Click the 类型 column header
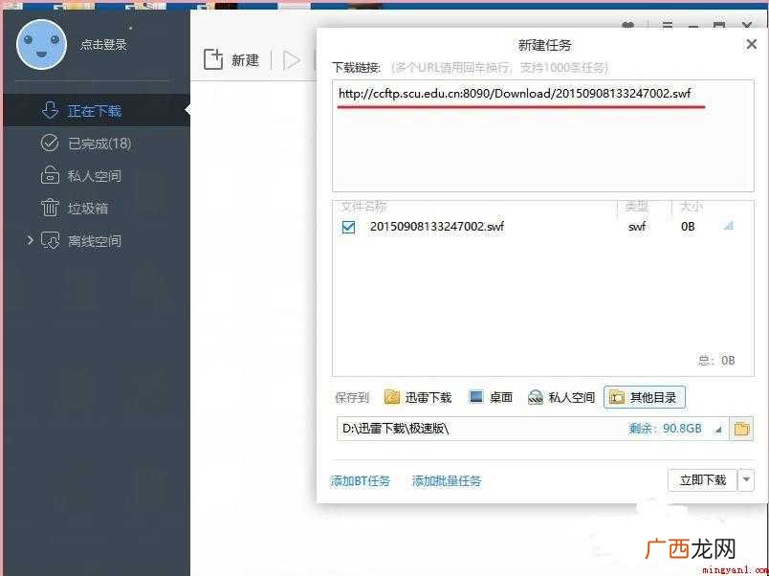This screenshot has width=769, height=576. tap(637, 207)
